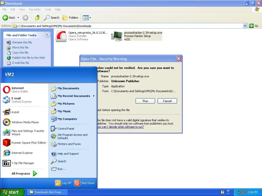
Task: Open the Help menu
Action: (x=58, y=9)
